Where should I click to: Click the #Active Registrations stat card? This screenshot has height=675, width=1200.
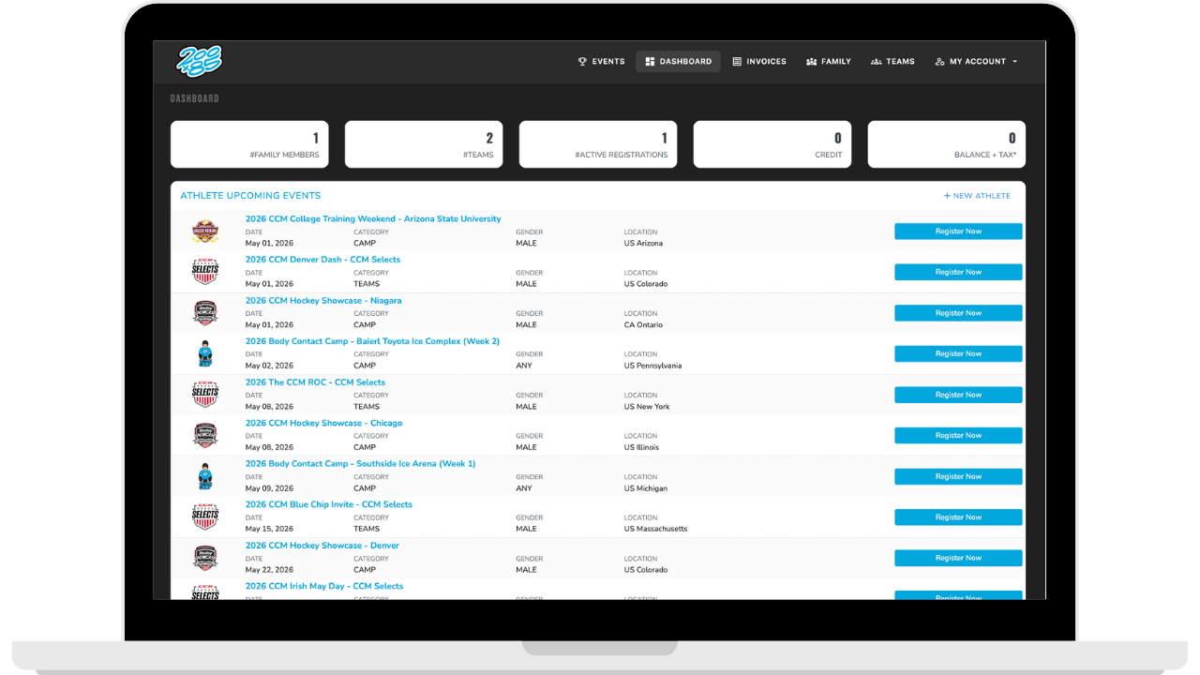[x=598, y=144]
